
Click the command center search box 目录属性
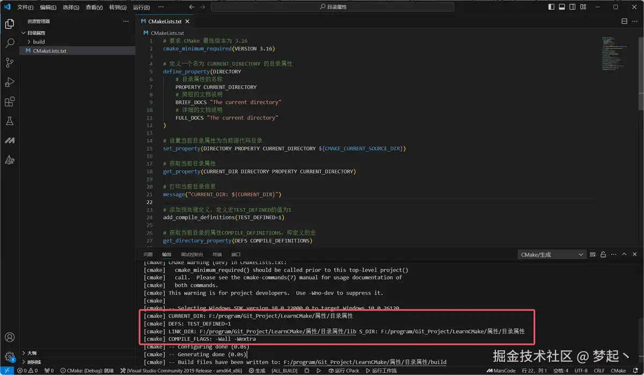pos(332,7)
